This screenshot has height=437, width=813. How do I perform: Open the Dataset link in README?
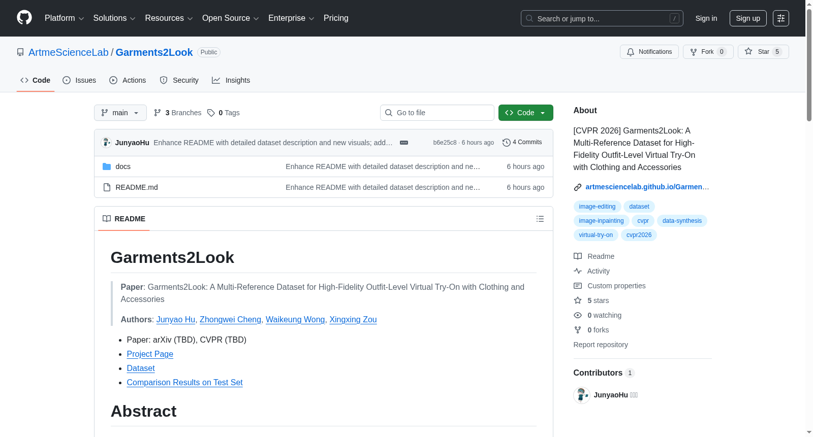tap(141, 368)
